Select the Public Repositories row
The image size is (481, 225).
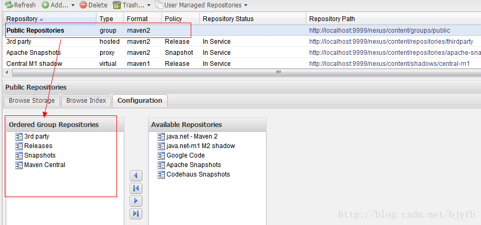[242, 31]
